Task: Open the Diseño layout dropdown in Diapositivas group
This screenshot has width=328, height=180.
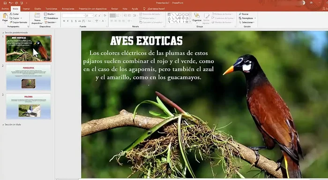Action: [x=50, y=14]
